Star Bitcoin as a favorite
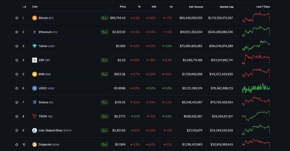The height and width of the screenshot is (151, 290). click(17, 18)
